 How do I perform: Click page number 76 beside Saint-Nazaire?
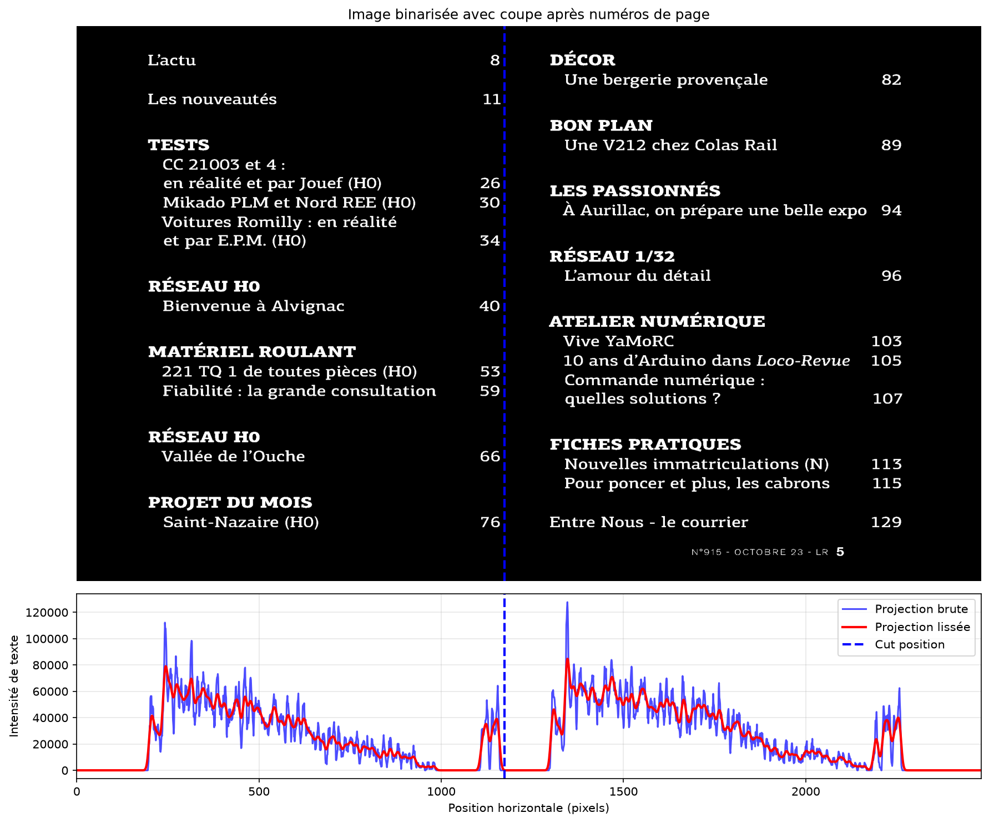(490, 522)
